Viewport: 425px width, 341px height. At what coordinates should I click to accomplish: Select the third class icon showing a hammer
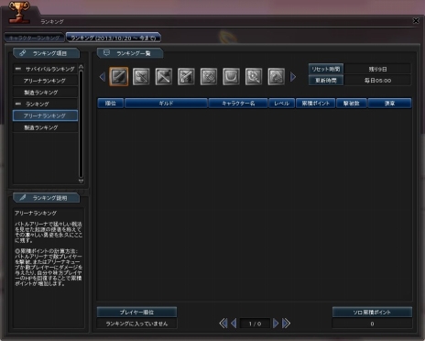pyautogui.click(x=164, y=76)
